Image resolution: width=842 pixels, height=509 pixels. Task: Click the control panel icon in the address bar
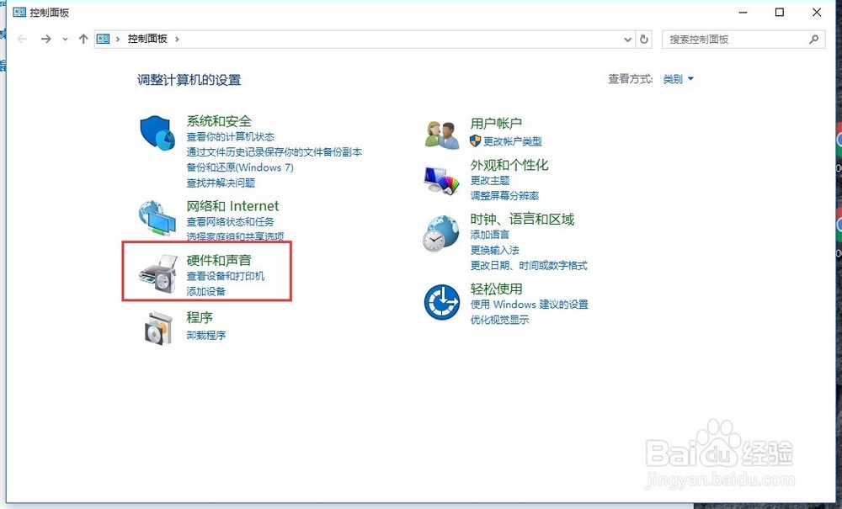104,39
